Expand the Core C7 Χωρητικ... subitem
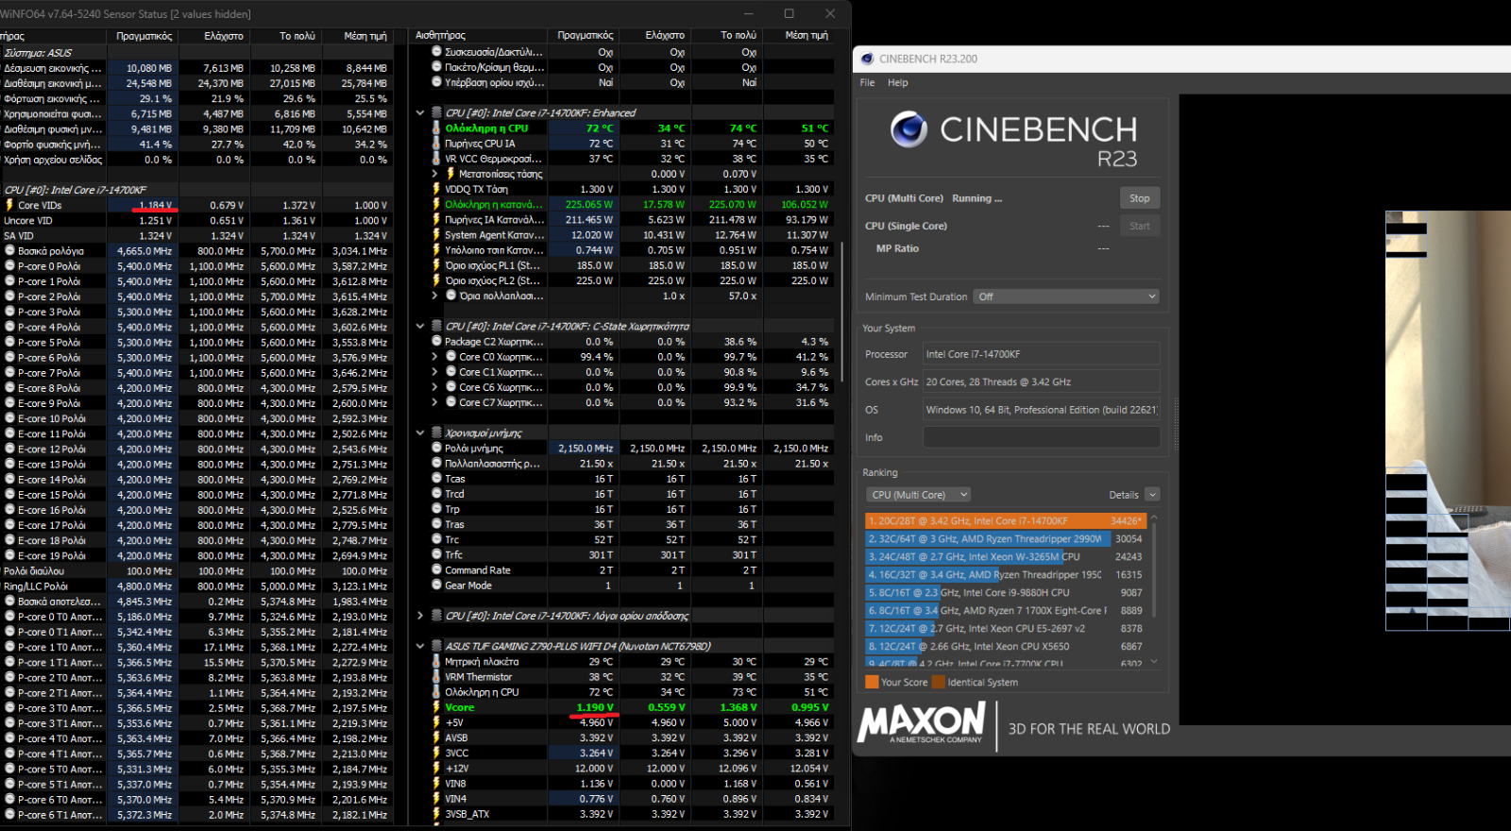The image size is (1511, 831). pos(434,403)
